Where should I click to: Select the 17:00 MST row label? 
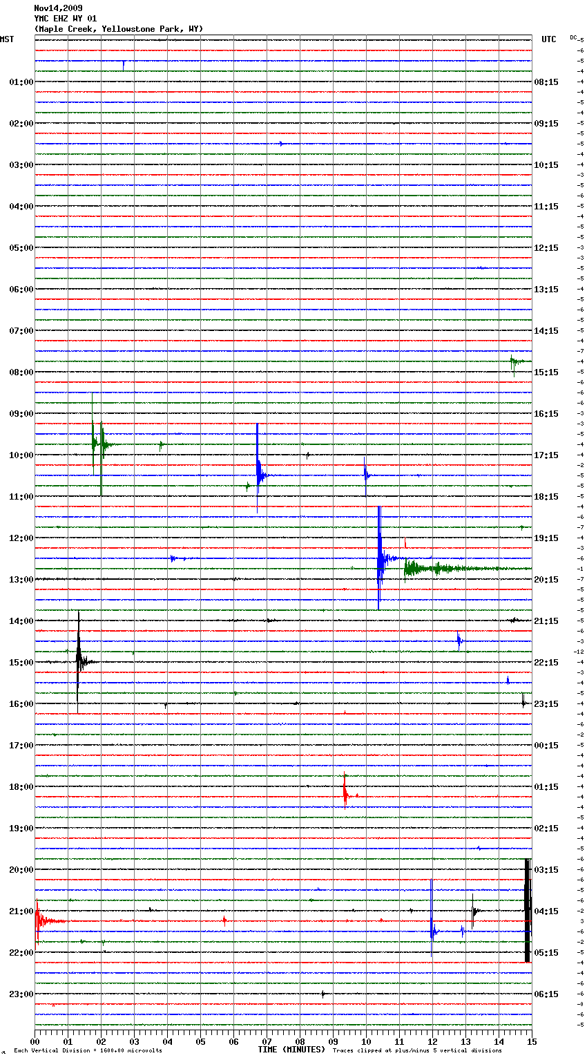[x=21, y=746]
